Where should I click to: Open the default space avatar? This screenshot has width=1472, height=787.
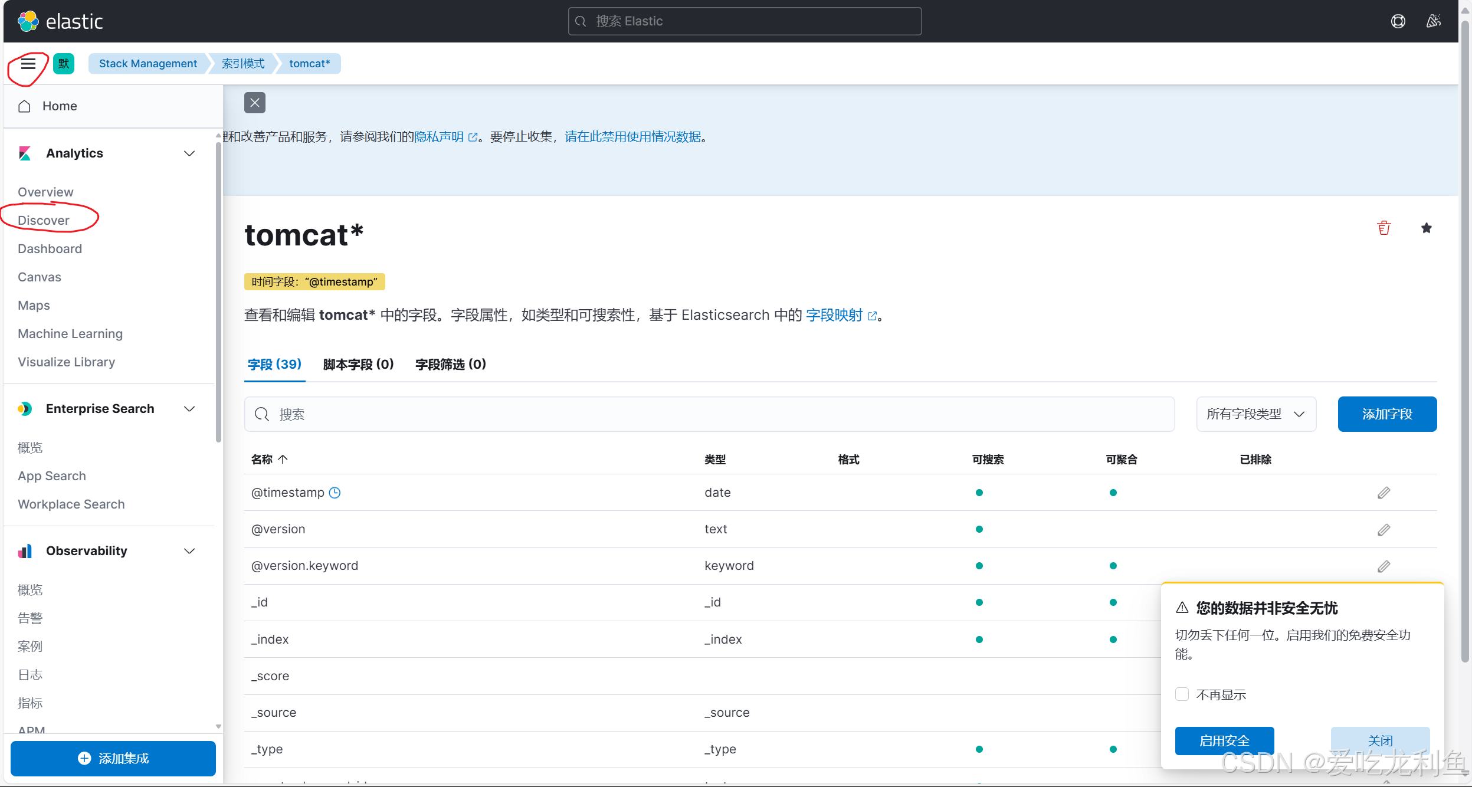click(64, 64)
